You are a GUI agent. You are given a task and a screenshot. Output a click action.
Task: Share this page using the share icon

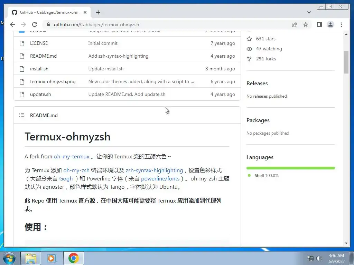point(295,24)
